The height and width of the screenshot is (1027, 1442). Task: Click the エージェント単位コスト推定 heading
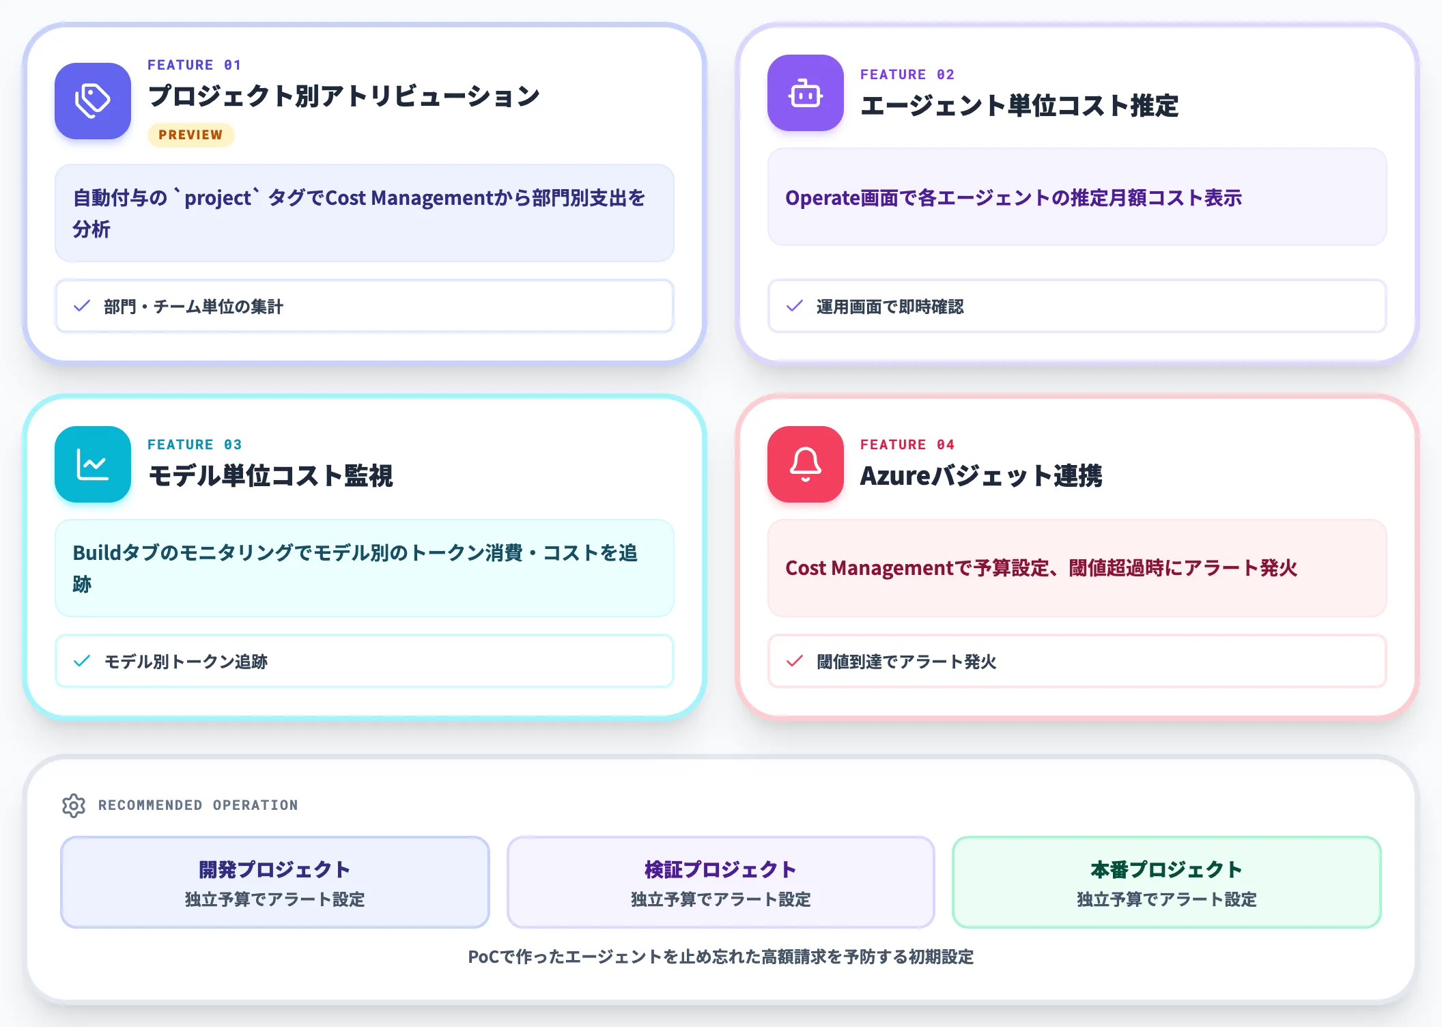click(1019, 105)
